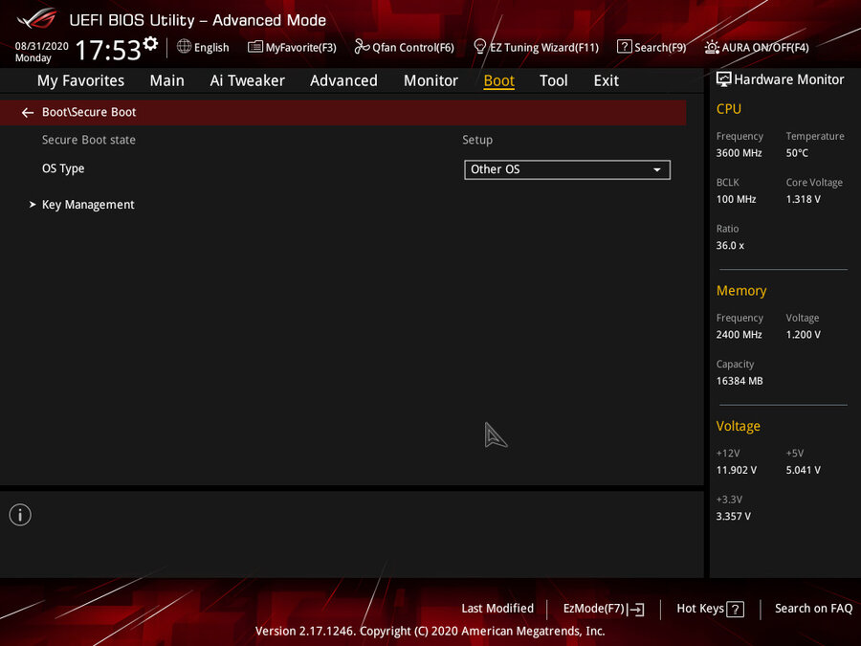Click Search on FAQ link
Image resolution: width=861 pixels, height=646 pixels.
(x=813, y=608)
